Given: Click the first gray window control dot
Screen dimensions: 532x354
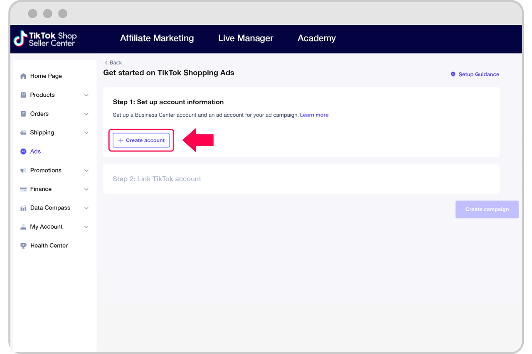Looking at the screenshot, I should (x=33, y=14).
